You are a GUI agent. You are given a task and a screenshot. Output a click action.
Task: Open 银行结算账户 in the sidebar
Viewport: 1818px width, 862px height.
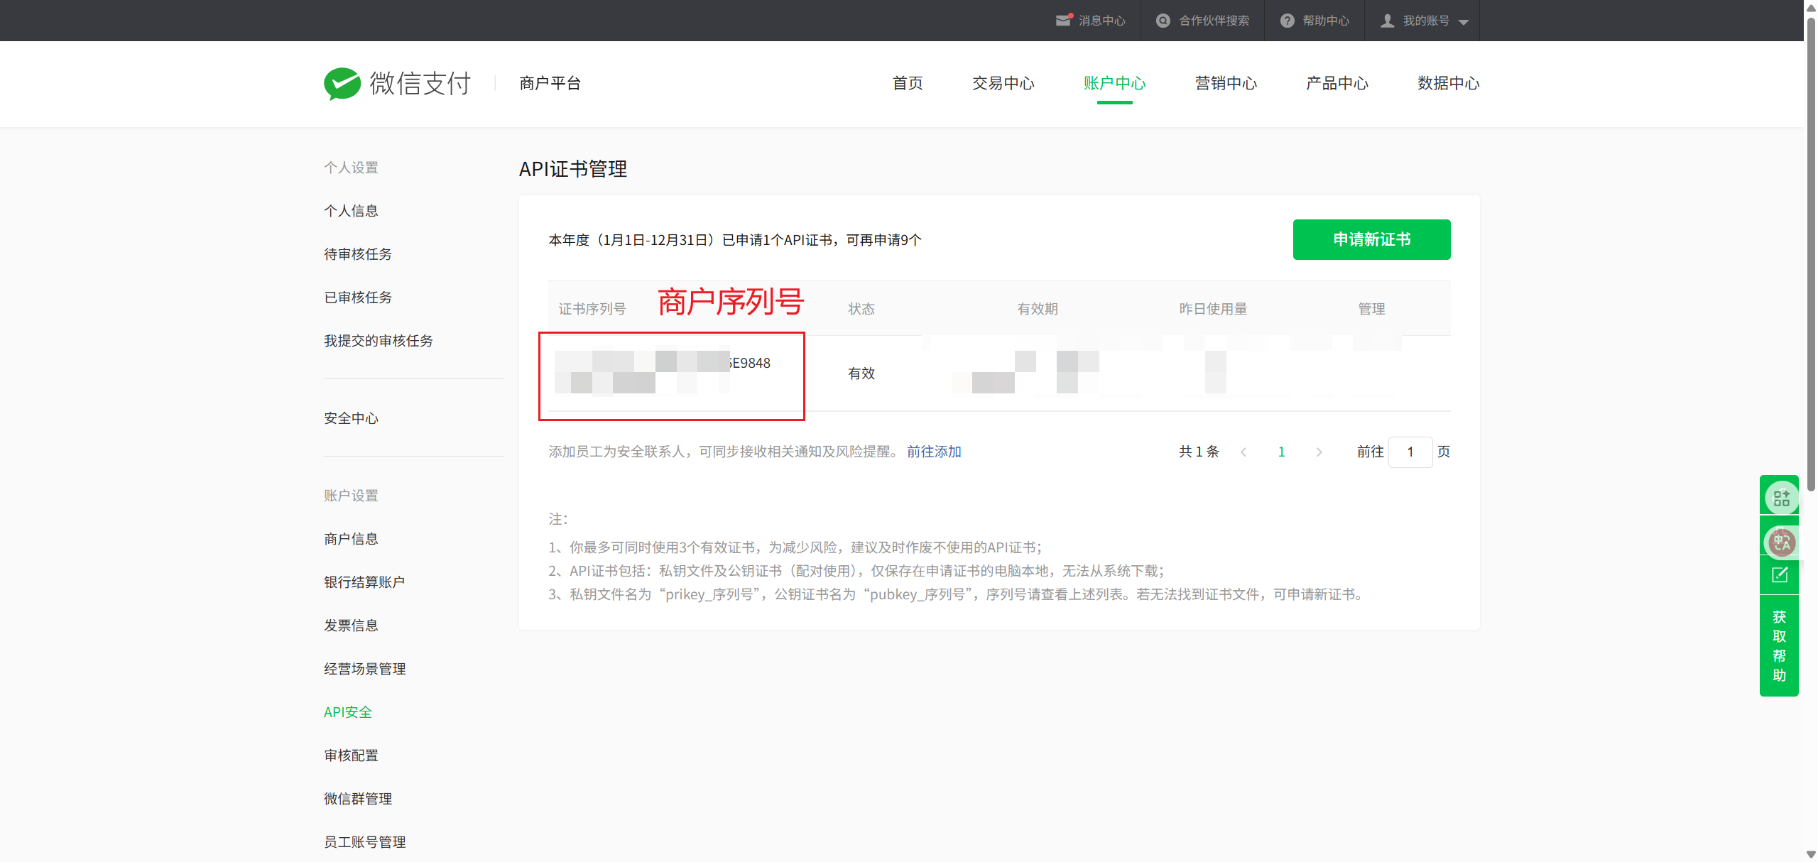364,582
